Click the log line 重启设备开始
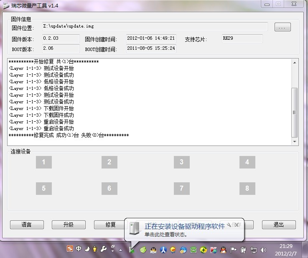This screenshot has height=258, width=308. click(41, 122)
